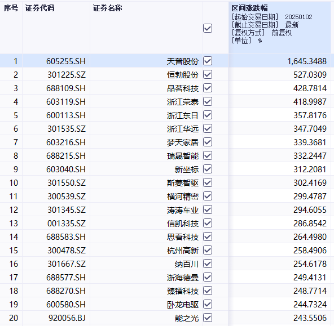Uncheck the checkbox for 天普股份
The width and height of the screenshot is (334, 326).
pos(208,61)
